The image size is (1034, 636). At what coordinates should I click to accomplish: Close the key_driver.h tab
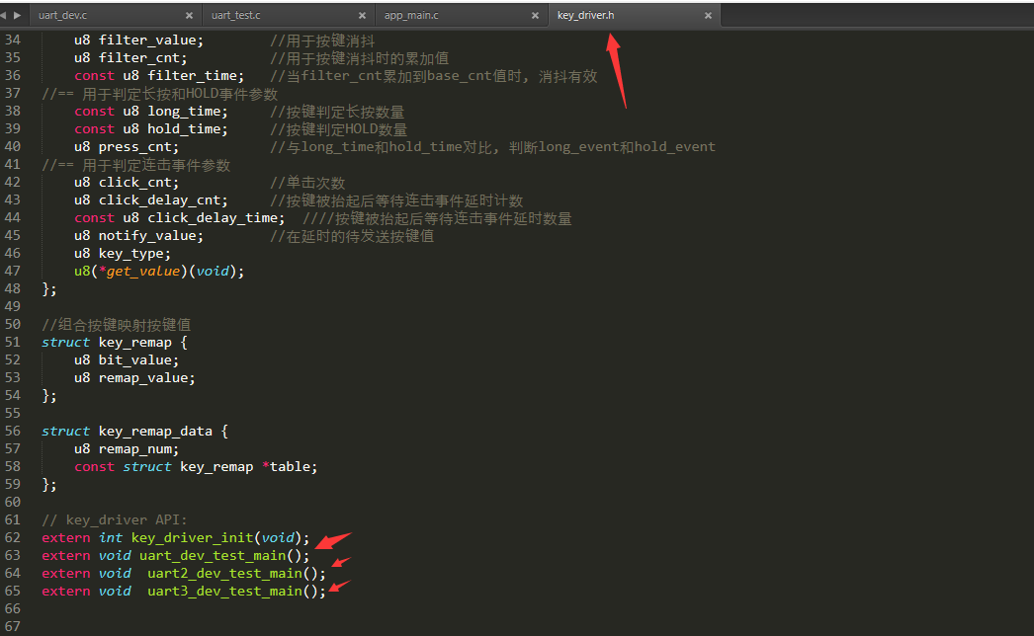coord(707,15)
